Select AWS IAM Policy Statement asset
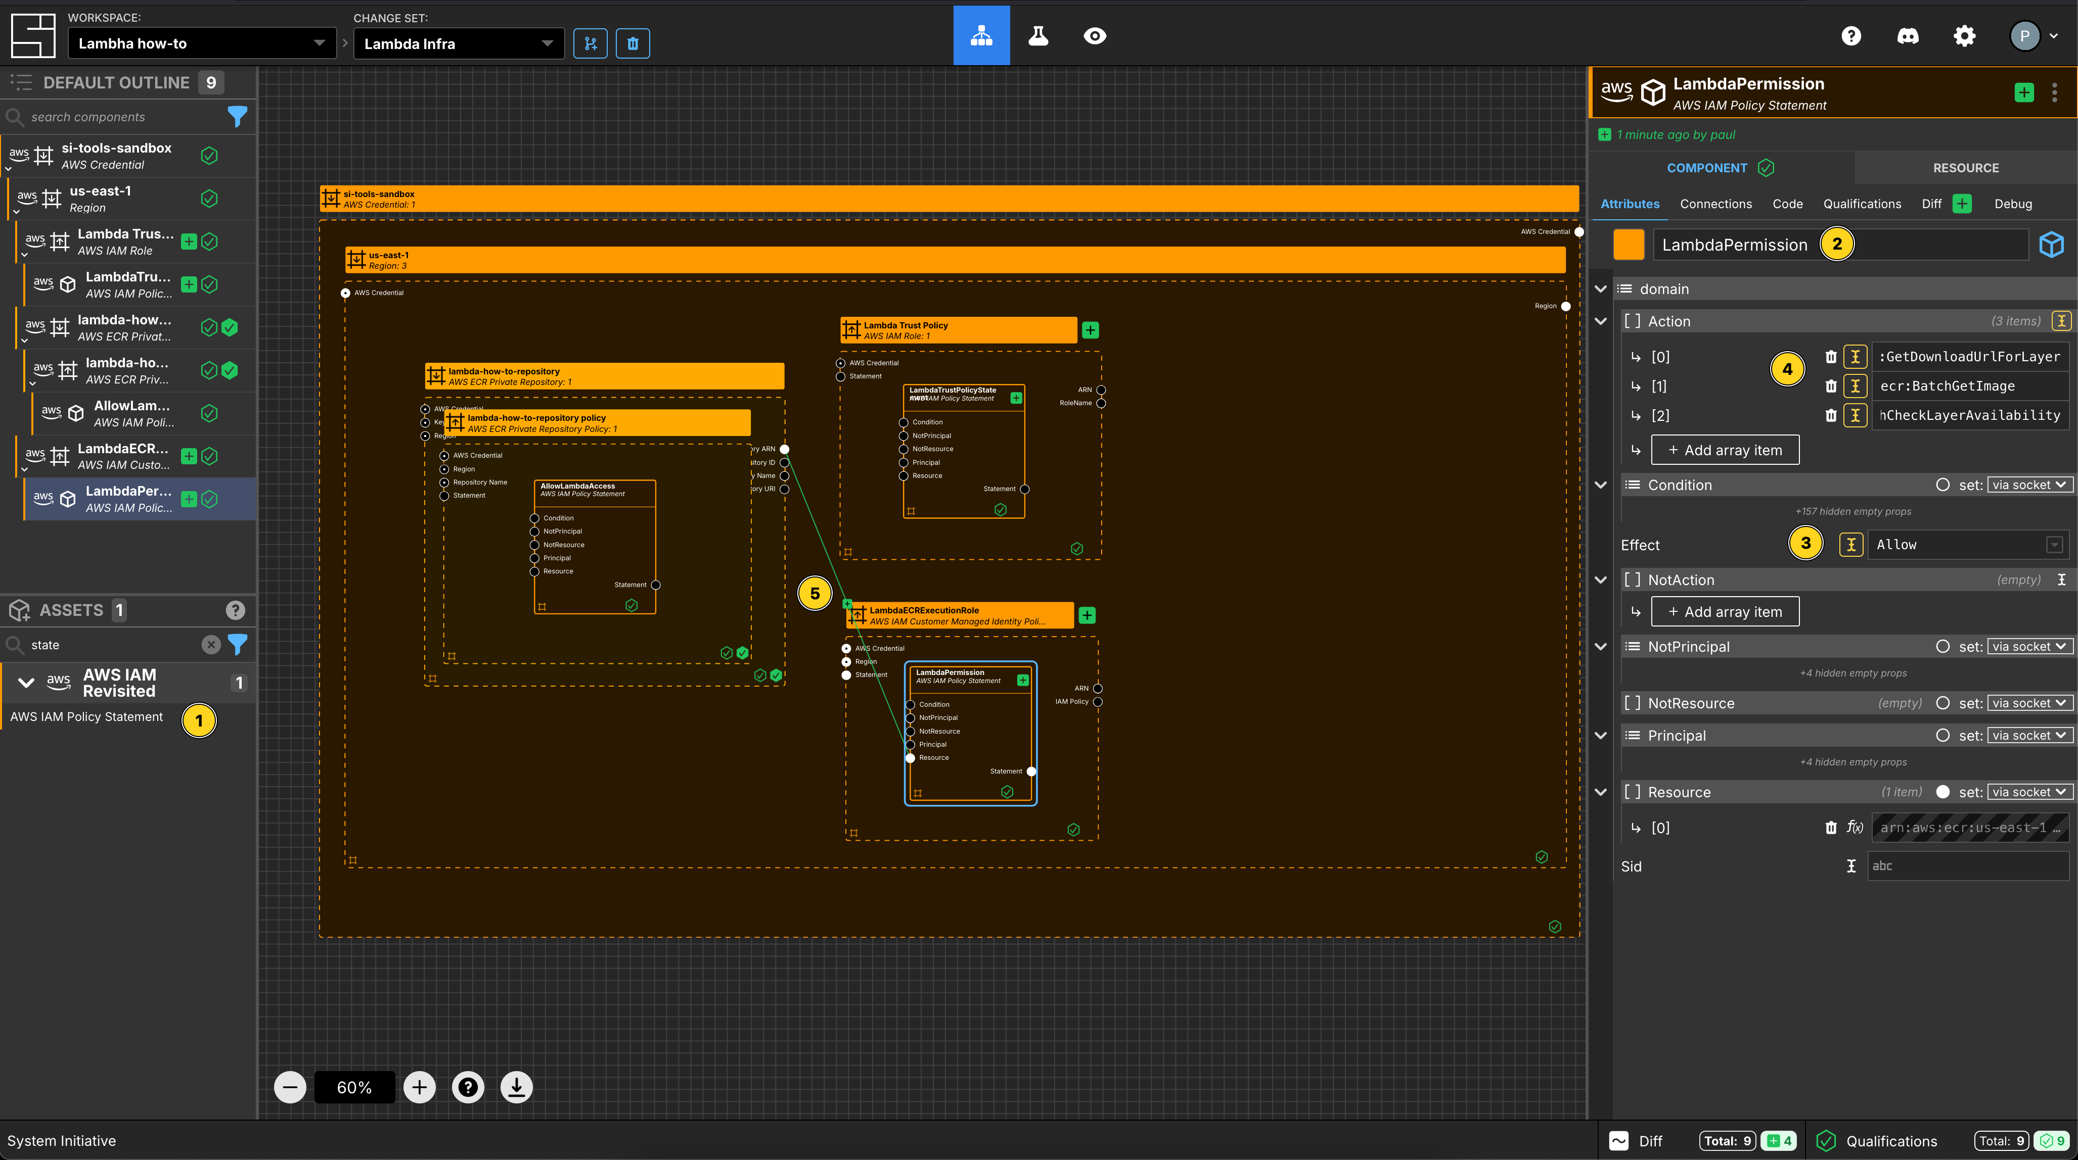The image size is (2078, 1160). (86, 716)
